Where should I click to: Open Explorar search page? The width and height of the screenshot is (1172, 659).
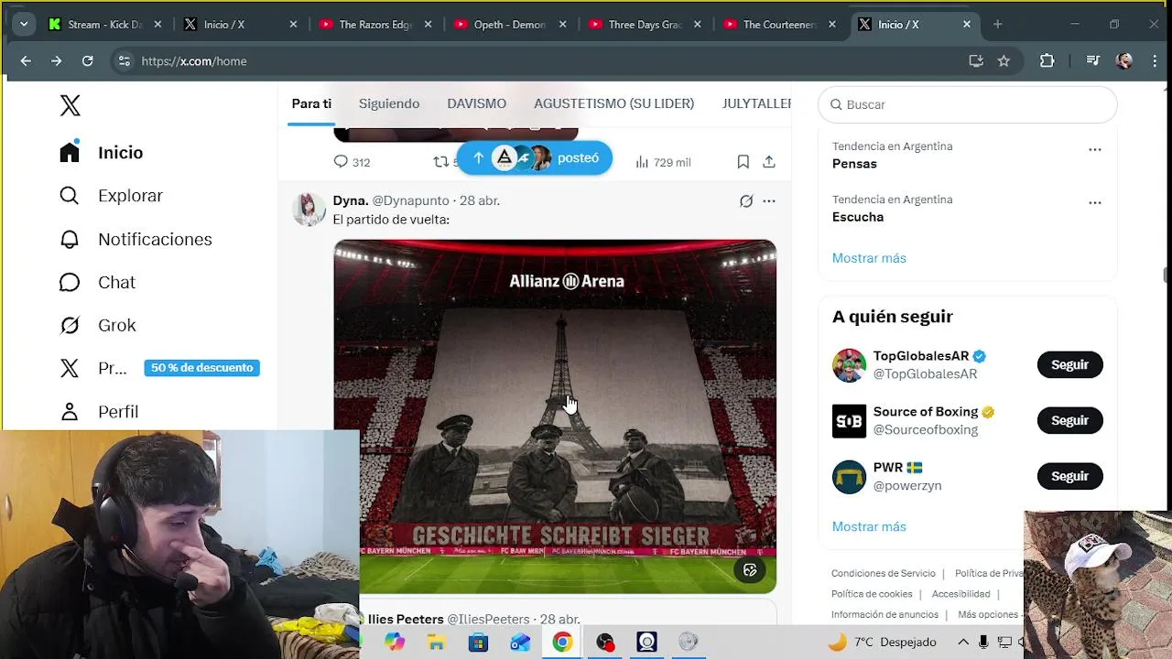click(111, 196)
